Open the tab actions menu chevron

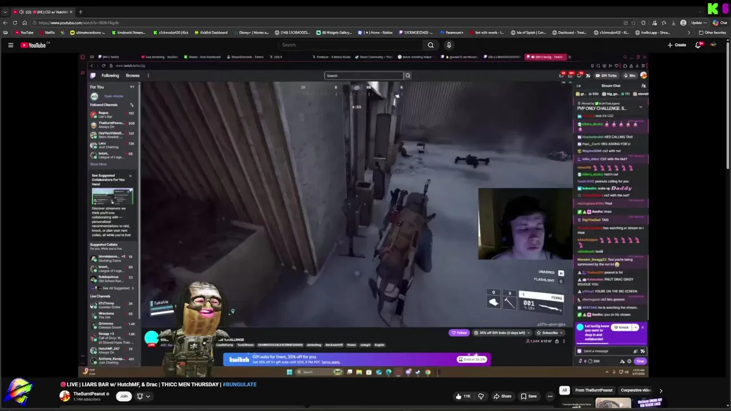(5, 12)
